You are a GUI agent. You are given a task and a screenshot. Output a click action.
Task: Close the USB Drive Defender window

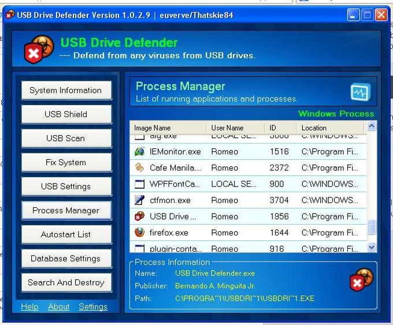(x=381, y=15)
